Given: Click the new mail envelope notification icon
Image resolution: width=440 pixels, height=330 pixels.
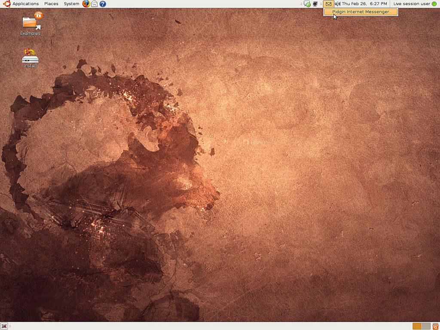Looking at the screenshot, I should tap(328, 4).
